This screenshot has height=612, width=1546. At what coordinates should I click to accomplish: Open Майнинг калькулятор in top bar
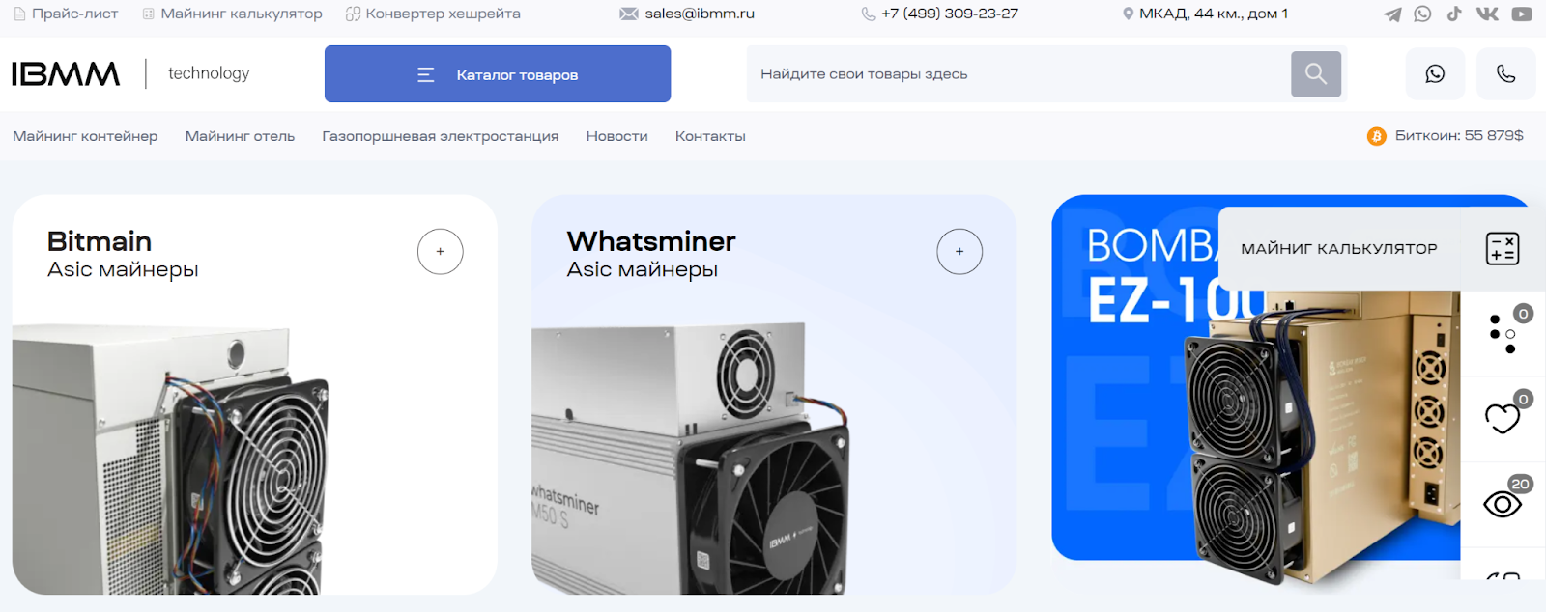[x=242, y=14]
